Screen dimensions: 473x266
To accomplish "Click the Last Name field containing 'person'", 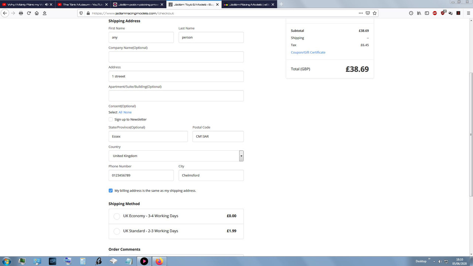I will pos(211,37).
